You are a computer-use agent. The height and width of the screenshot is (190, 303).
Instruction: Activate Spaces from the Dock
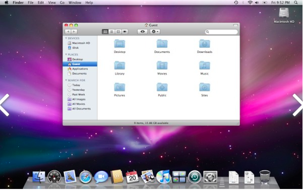[x=179, y=177]
